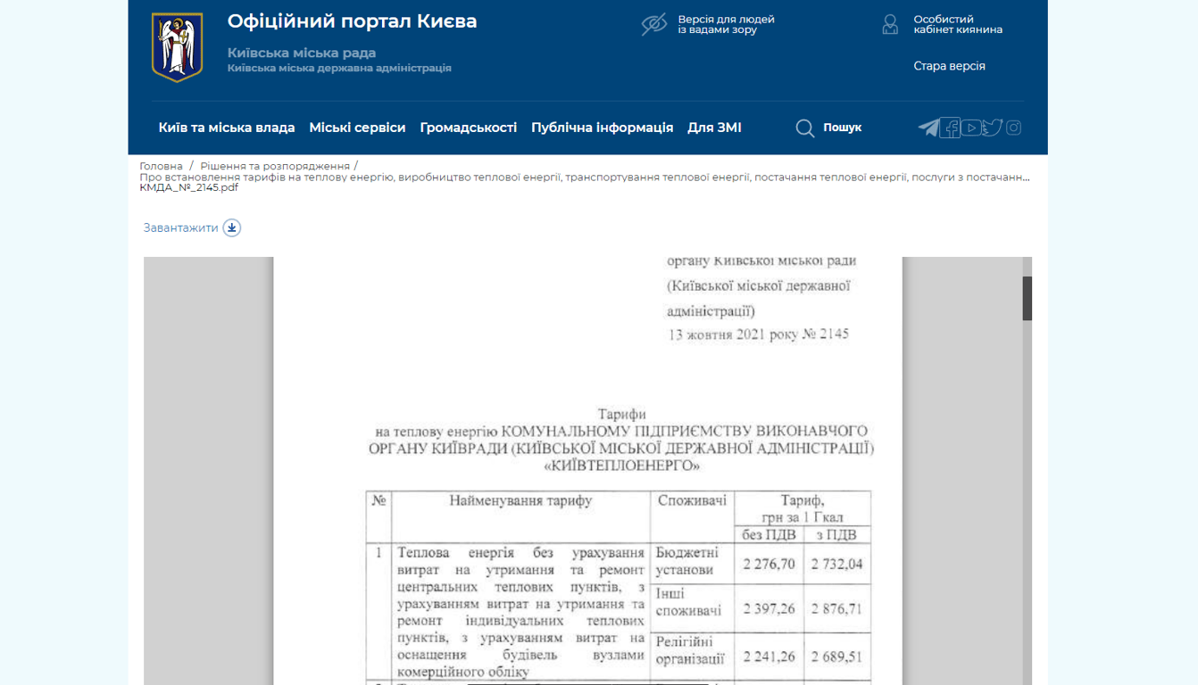Click the без ПДВ column header
Screen dimensions: 1198x685
[769, 535]
